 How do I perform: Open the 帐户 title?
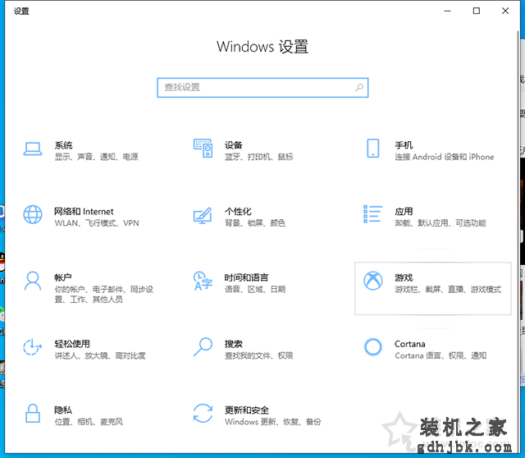(63, 277)
